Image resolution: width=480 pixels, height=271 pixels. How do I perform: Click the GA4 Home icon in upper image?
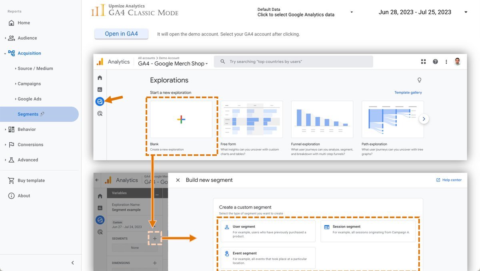[100, 78]
